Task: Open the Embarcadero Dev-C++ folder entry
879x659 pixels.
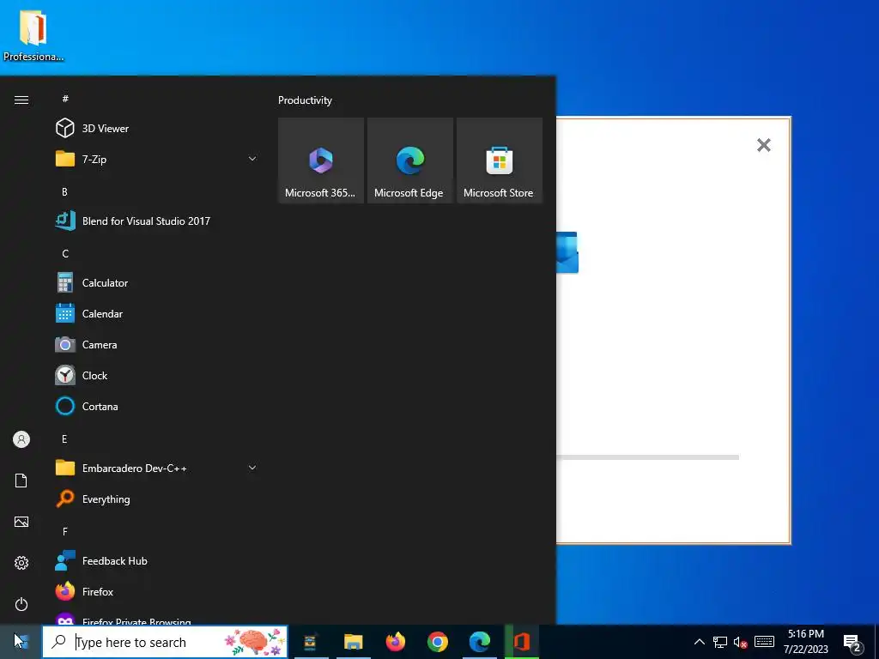Action: point(157,468)
